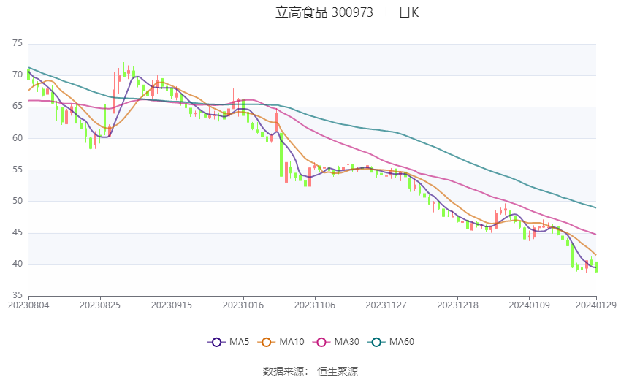The height and width of the screenshot is (377, 621).
Task: Hide the MA60 line via its label
Action: coord(402,342)
